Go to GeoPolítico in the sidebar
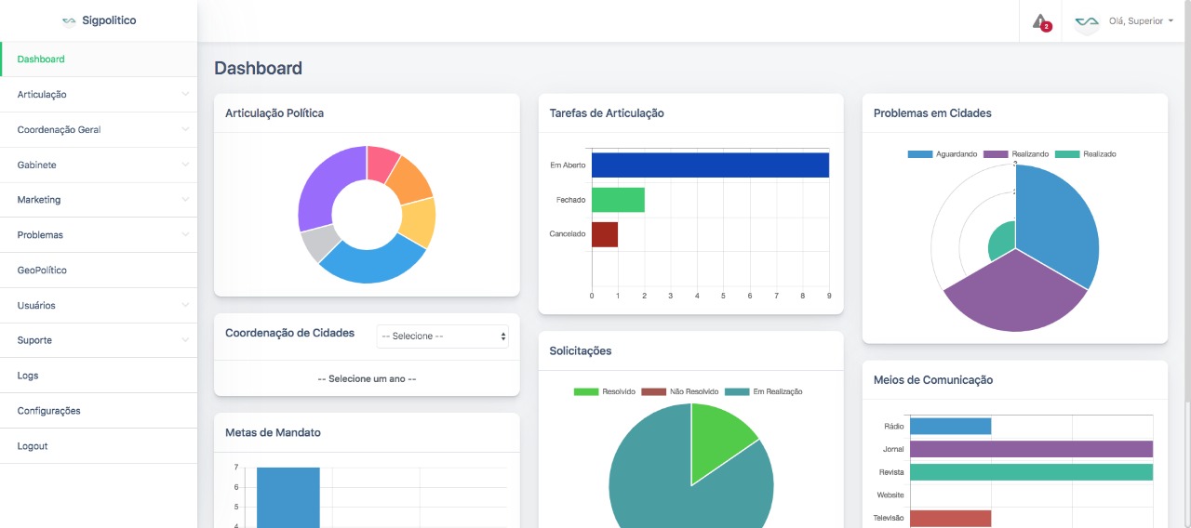The width and height of the screenshot is (1191, 528). [42, 271]
